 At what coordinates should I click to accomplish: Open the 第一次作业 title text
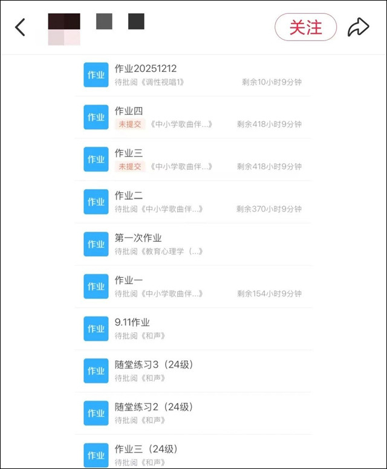(x=138, y=238)
